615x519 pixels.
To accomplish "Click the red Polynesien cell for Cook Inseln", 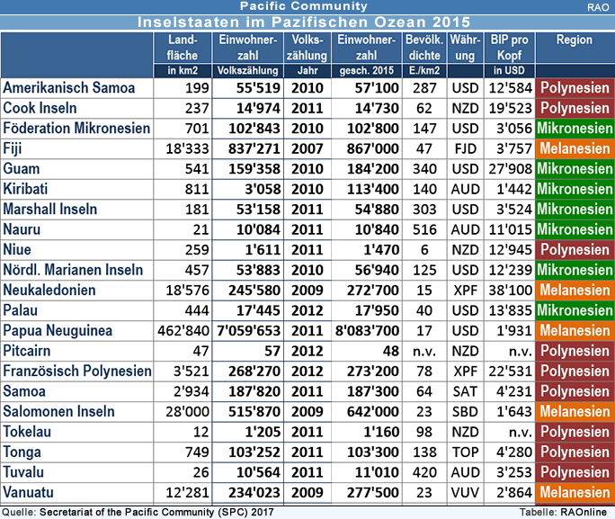I will point(574,108).
